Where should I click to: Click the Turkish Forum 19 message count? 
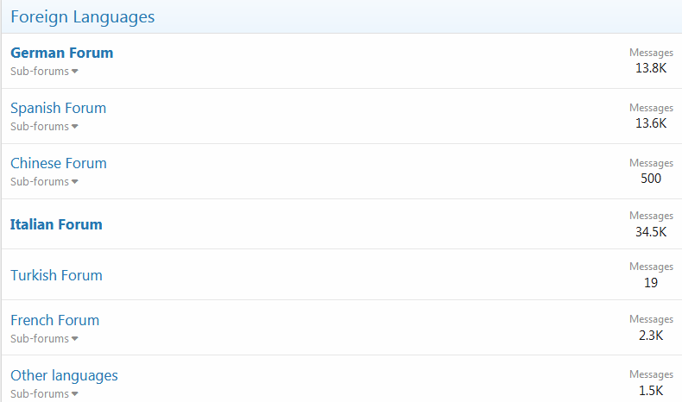(x=651, y=282)
